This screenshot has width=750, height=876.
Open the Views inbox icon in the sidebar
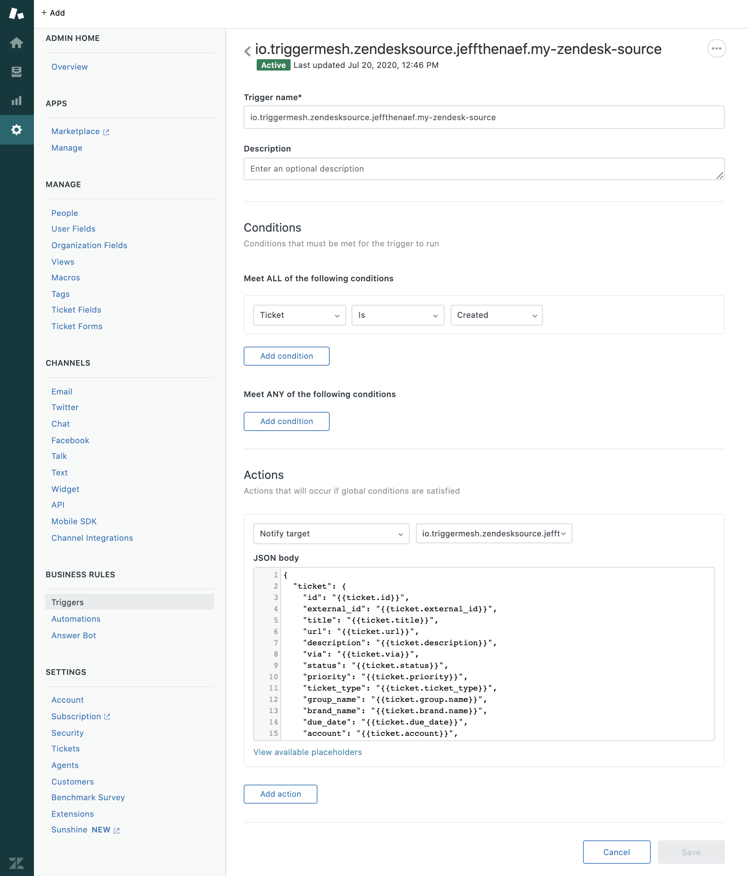(17, 72)
